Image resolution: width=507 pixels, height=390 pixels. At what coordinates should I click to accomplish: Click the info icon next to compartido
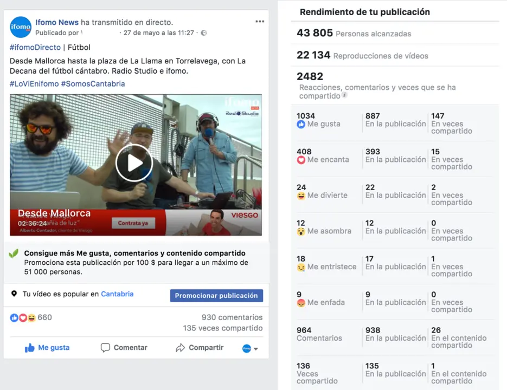point(345,95)
